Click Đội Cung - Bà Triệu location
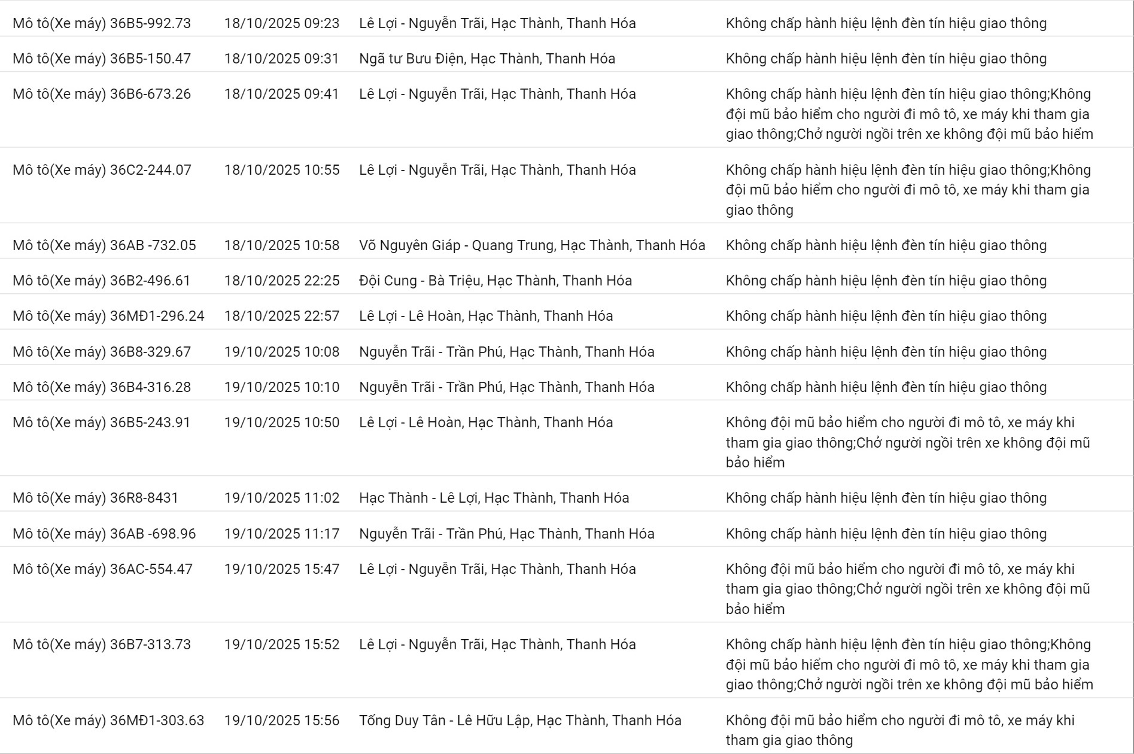1134x754 pixels. 495,281
